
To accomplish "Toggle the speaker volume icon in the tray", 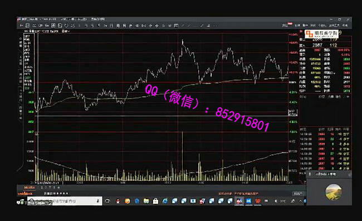I will coord(276,201).
